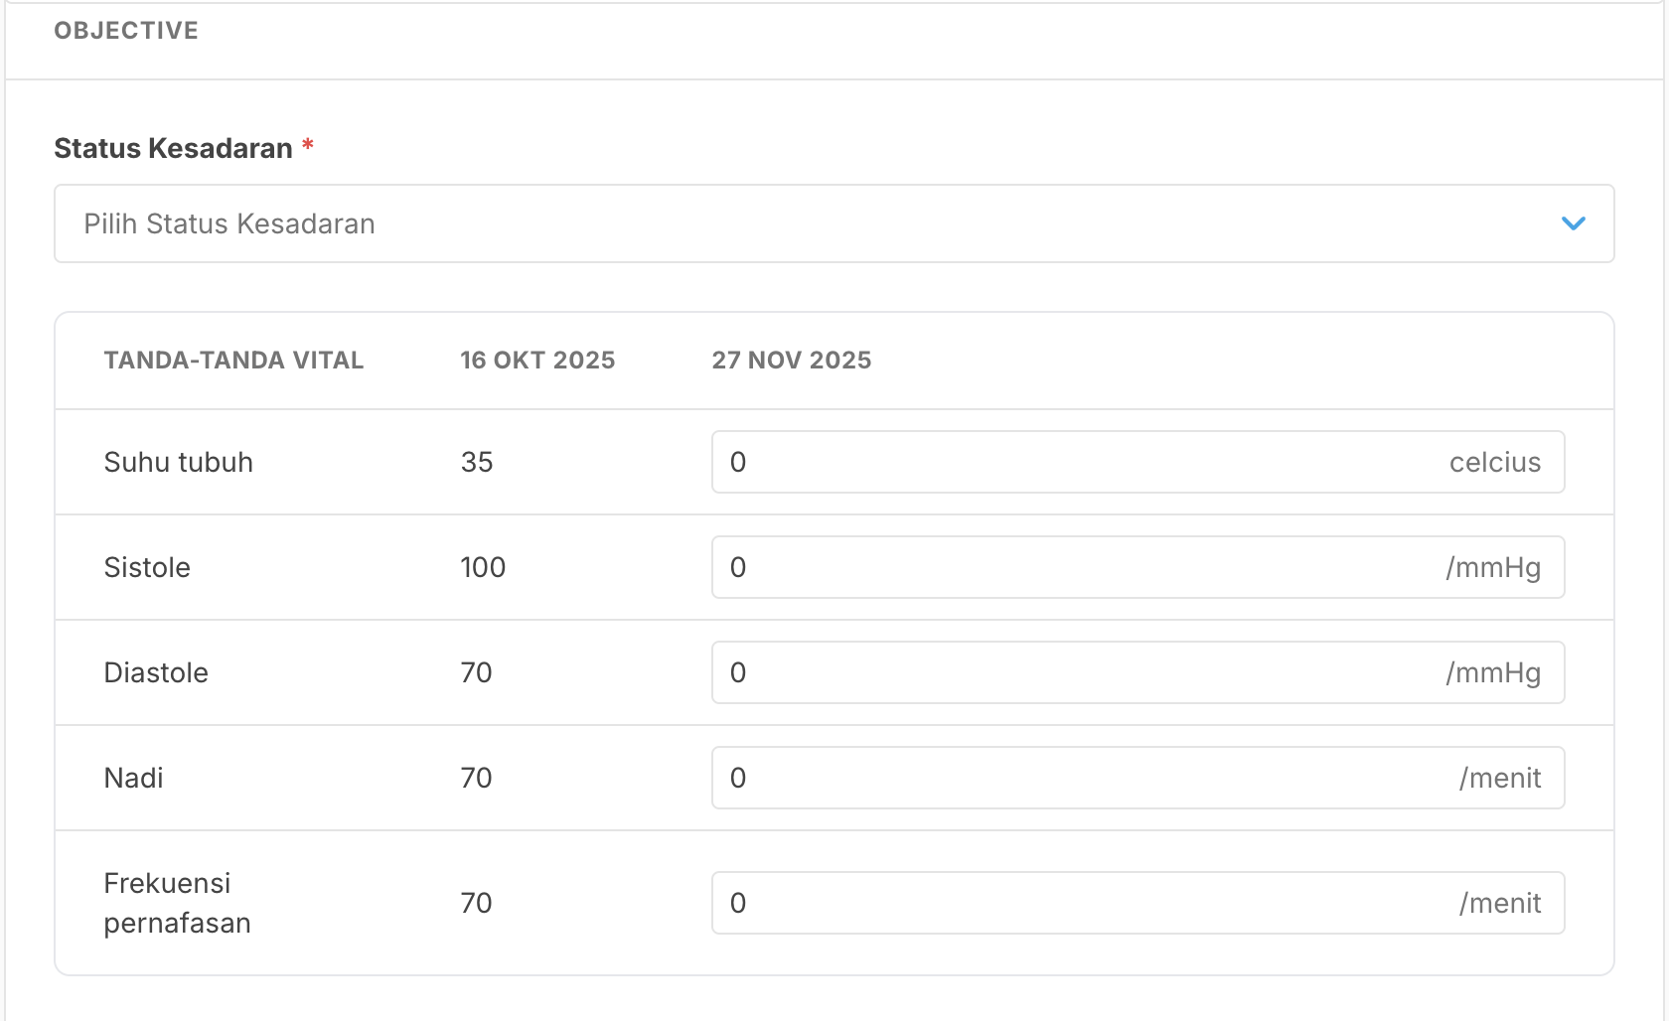Click the previous Sistole value 100
Image resolution: width=1669 pixels, height=1021 pixels.
[x=483, y=567]
